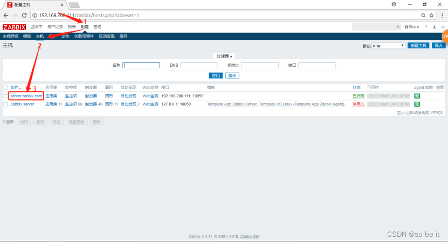Click the Template OS Linux template text
This screenshot has width=448, height=242.
275,104
